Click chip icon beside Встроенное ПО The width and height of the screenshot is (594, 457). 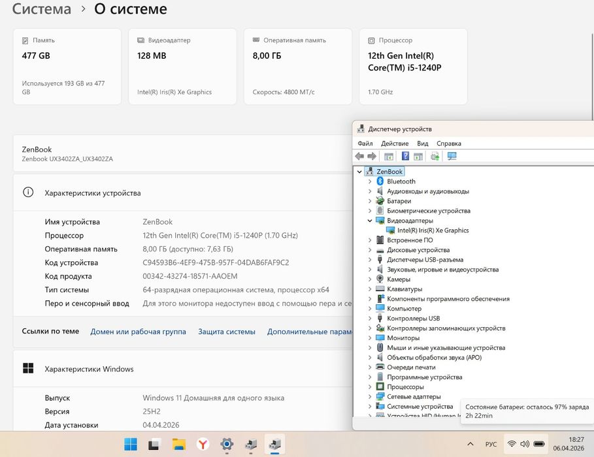pyautogui.click(x=380, y=240)
